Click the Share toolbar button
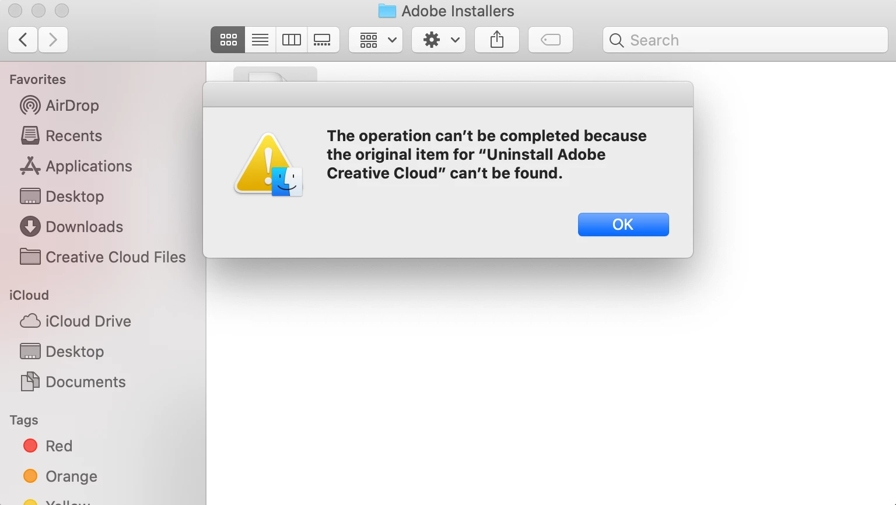The width and height of the screenshot is (896, 505). click(x=497, y=40)
